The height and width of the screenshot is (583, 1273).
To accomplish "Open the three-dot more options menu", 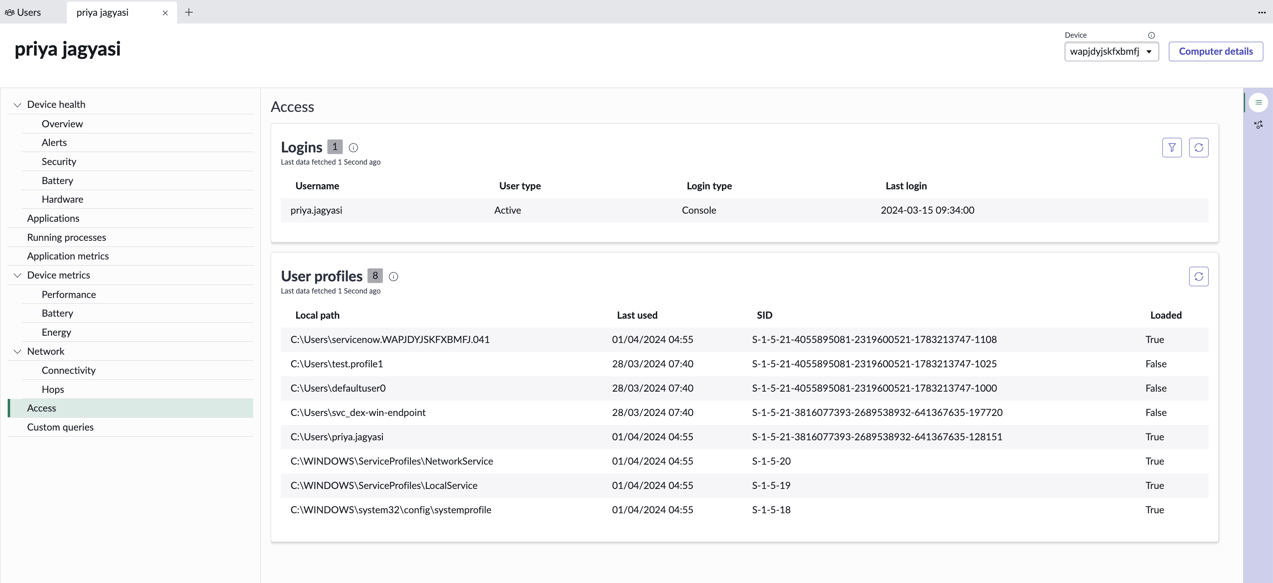I will [x=1262, y=12].
